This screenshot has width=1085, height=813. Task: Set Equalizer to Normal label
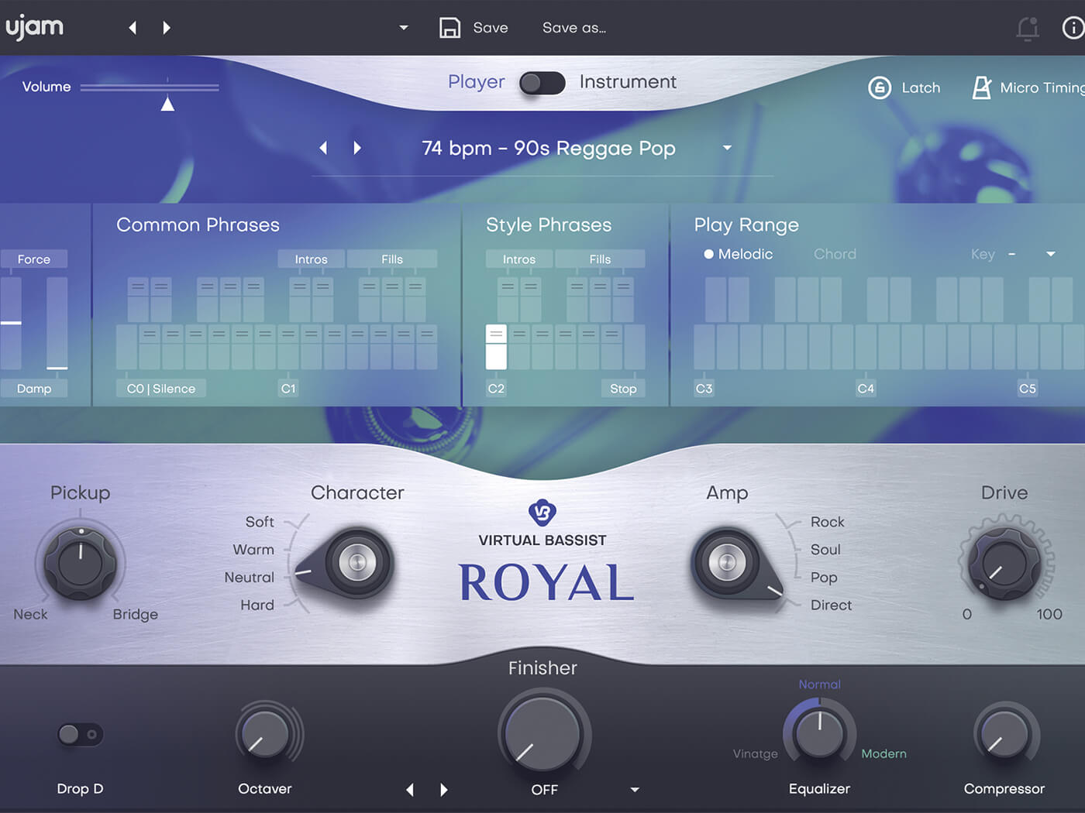(x=819, y=684)
